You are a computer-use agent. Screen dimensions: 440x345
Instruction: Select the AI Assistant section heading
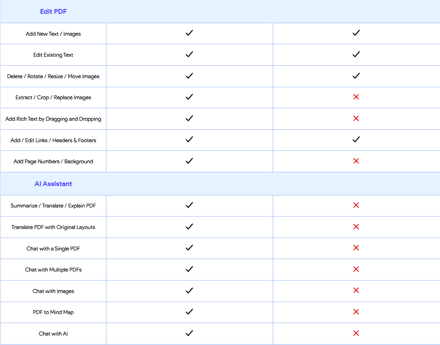tap(53, 184)
